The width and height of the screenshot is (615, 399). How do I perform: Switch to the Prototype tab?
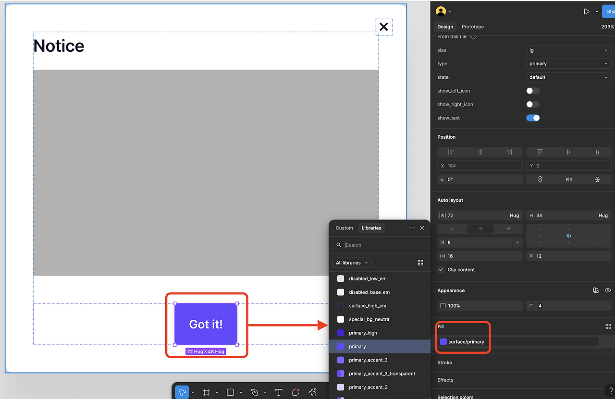[472, 27]
